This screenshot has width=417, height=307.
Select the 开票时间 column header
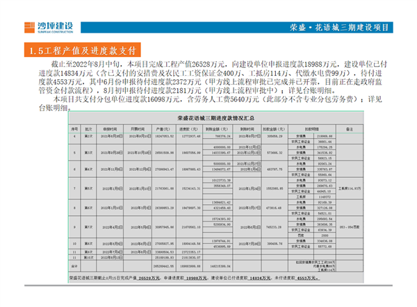click(x=138, y=129)
